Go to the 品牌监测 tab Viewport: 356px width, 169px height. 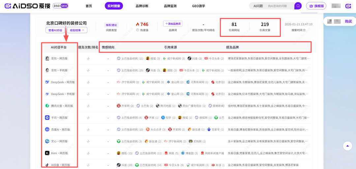[170, 6]
